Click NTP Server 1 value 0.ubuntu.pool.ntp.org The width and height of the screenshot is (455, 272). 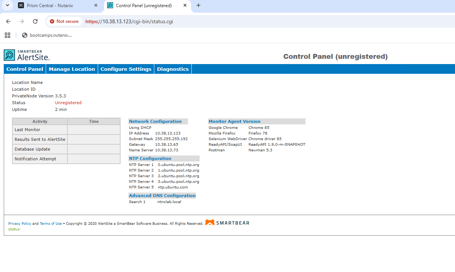(179, 165)
